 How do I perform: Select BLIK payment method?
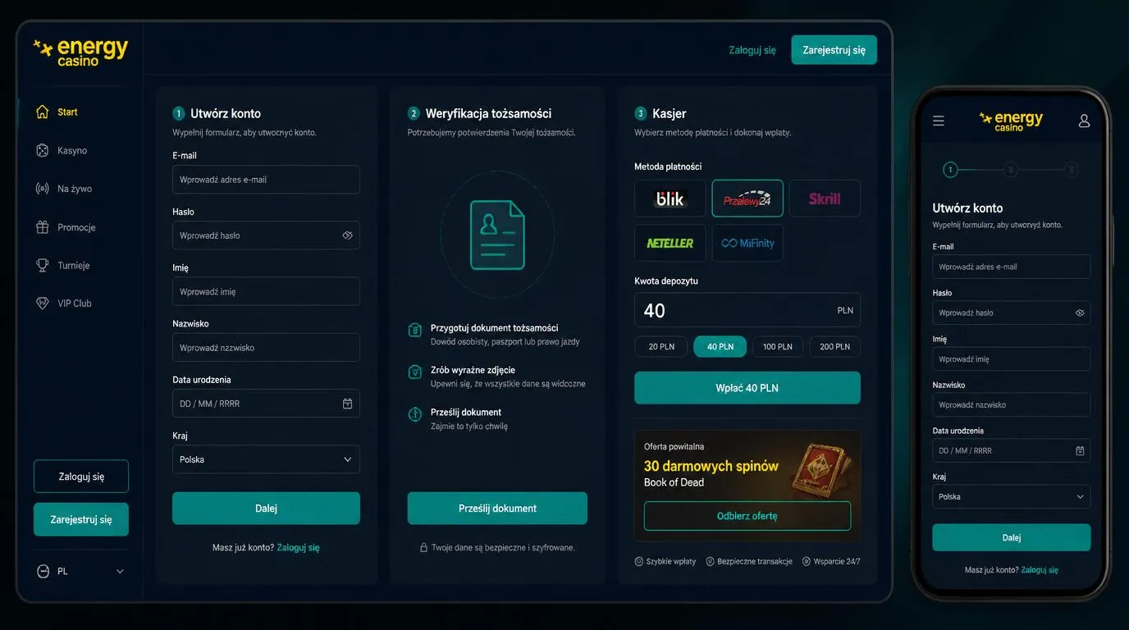[670, 199]
